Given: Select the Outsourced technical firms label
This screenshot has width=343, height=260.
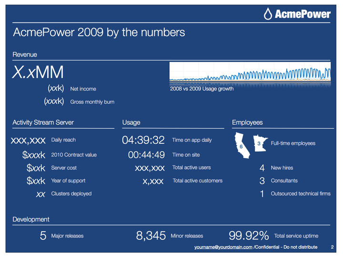Looking at the screenshot, I should pyautogui.click(x=301, y=193).
